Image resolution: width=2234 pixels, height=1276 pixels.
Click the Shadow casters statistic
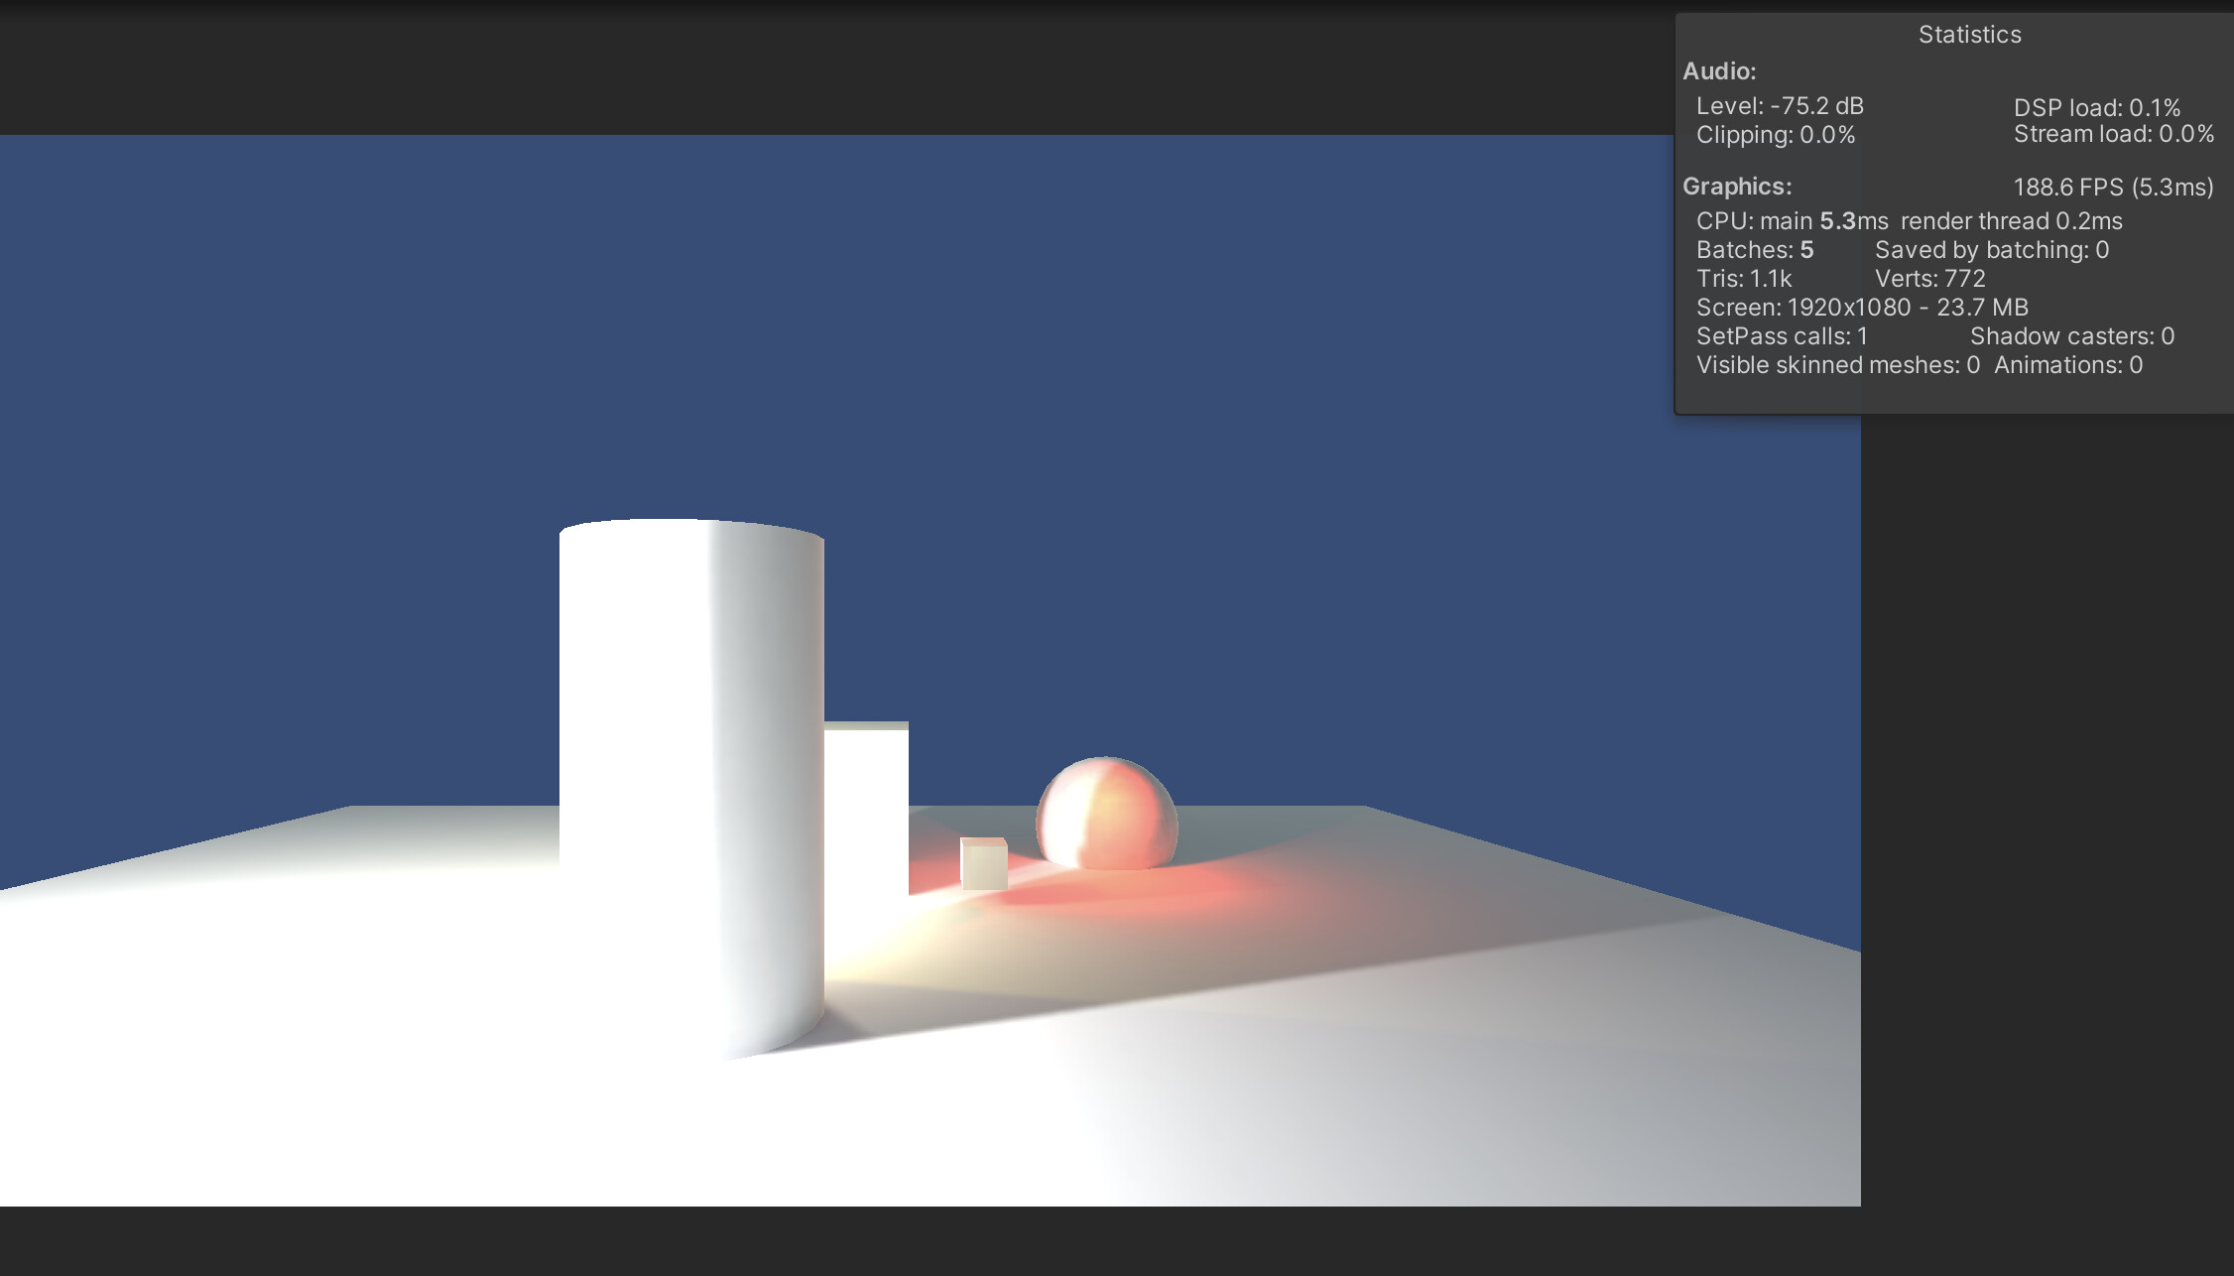(2071, 336)
